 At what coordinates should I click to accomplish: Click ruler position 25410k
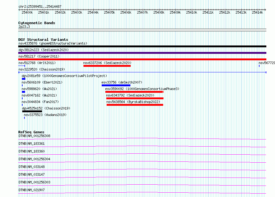click(x=192, y=12)
